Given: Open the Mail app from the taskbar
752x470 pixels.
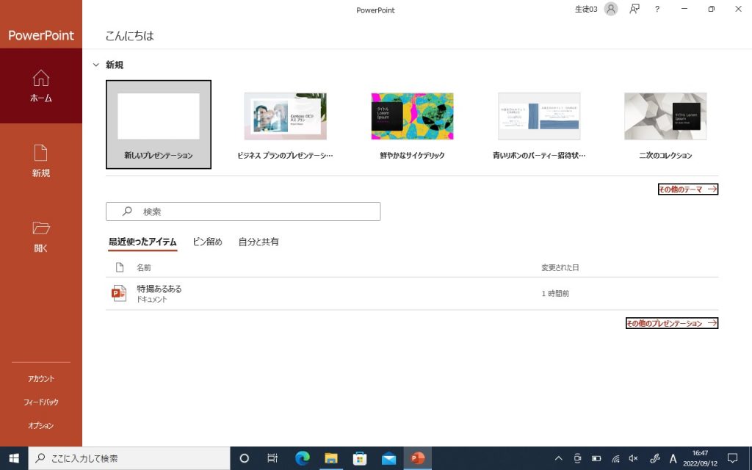Looking at the screenshot, I should tap(388, 458).
